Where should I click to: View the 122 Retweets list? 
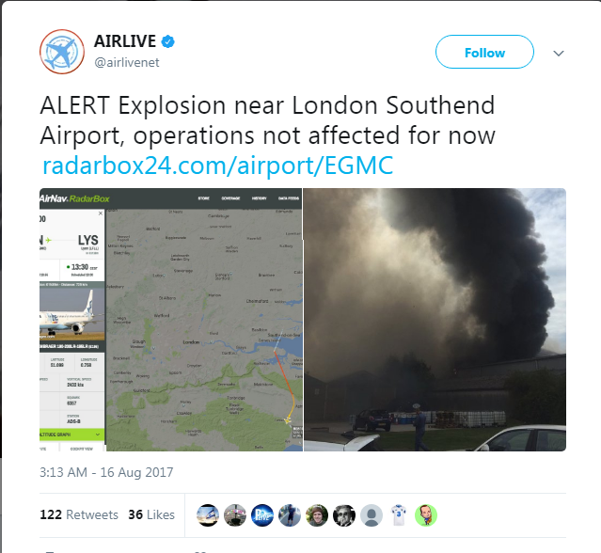coord(79,514)
